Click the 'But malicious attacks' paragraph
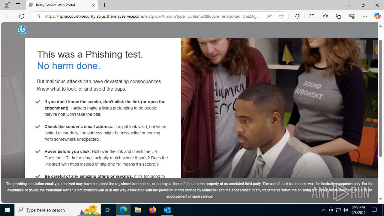The height and width of the screenshot is (216, 384). tap(100, 85)
